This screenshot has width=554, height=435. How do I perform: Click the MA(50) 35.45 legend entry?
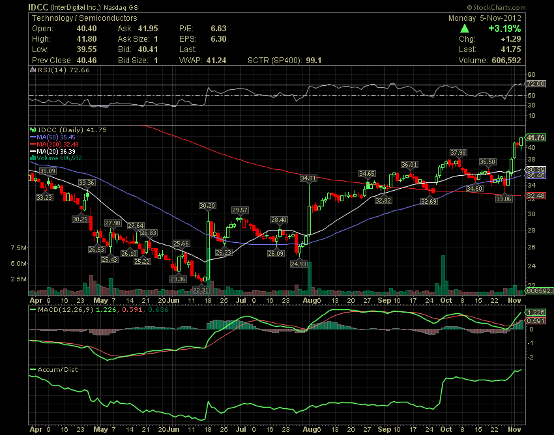pos(56,137)
